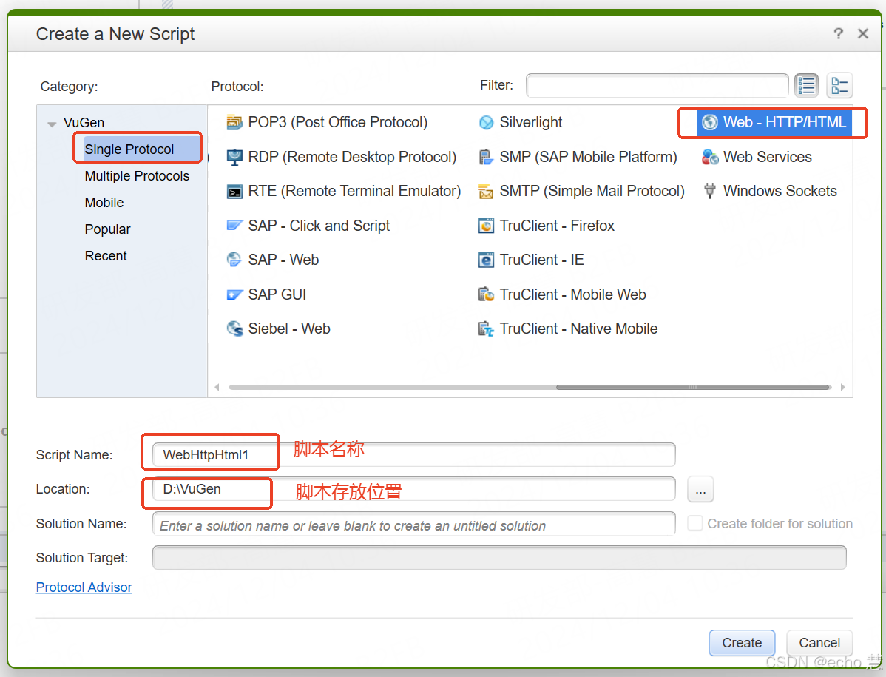Click the VuGen root tree item
The image size is (886, 677).
pos(84,123)
